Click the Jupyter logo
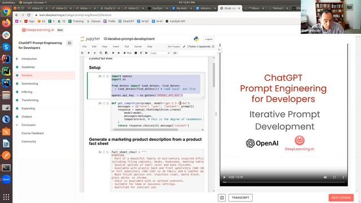Screen dimensions: 361x203 click(x=90, y=39)
